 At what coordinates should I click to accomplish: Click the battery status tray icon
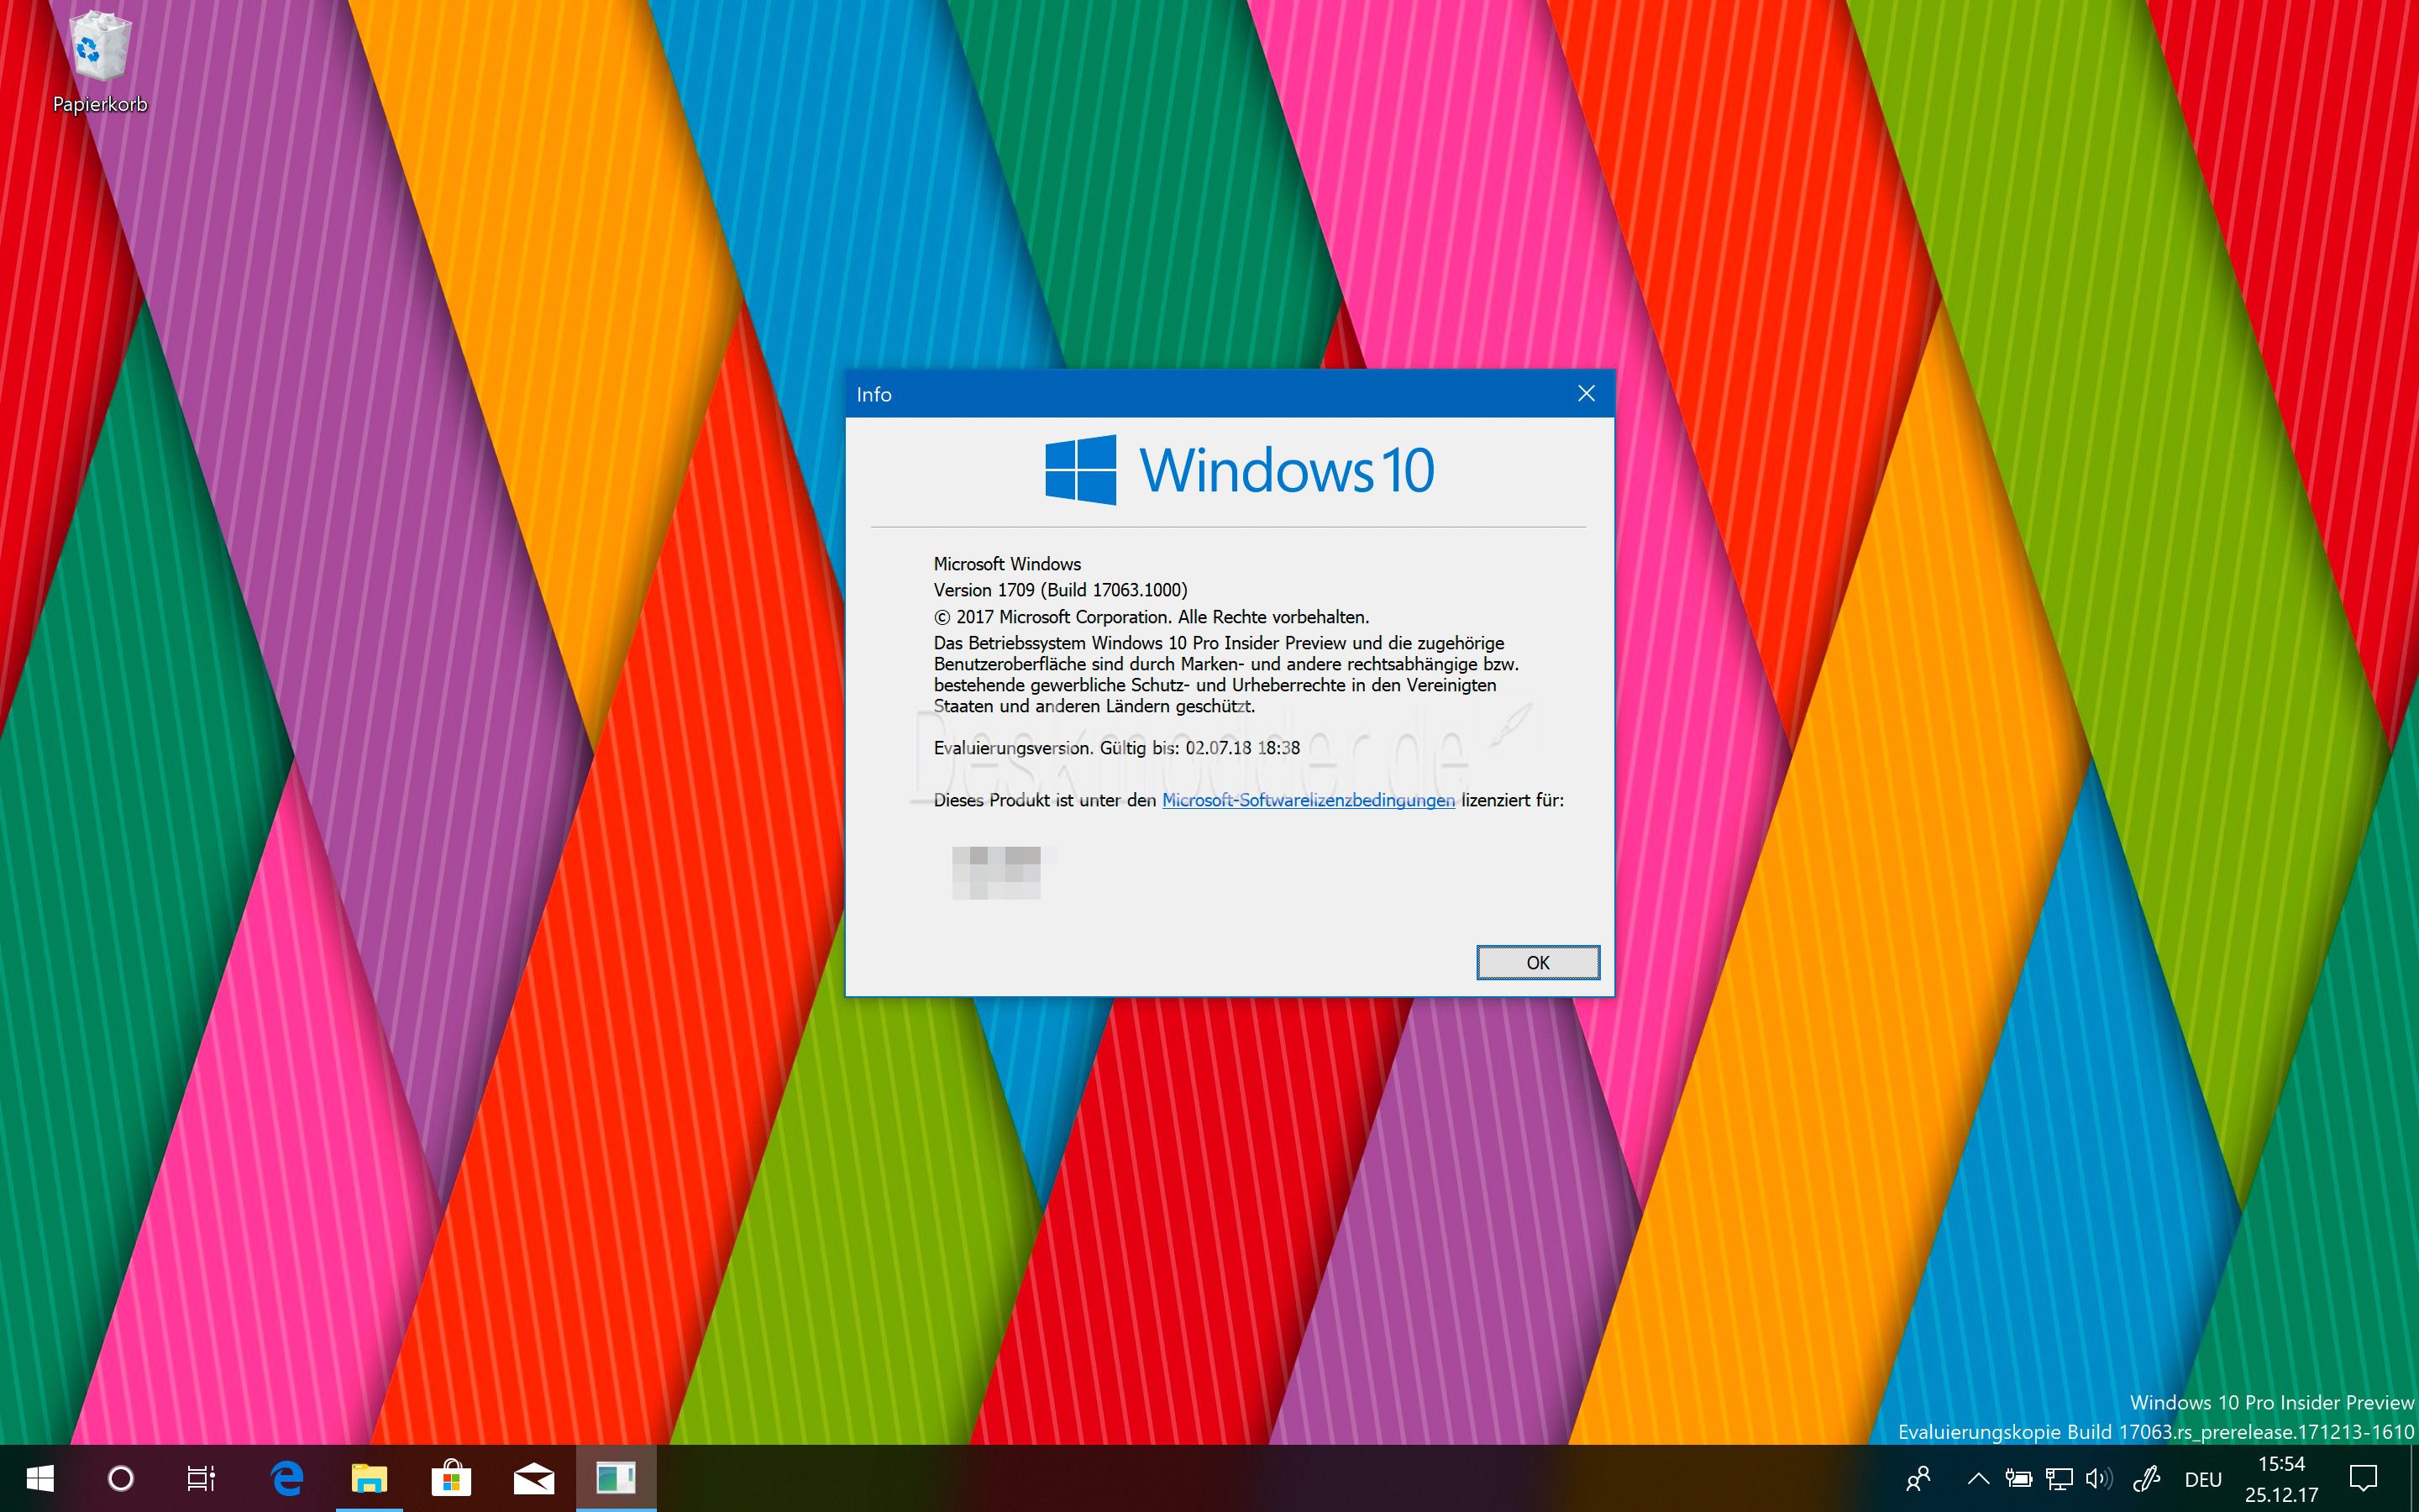coord(2018,1478)
